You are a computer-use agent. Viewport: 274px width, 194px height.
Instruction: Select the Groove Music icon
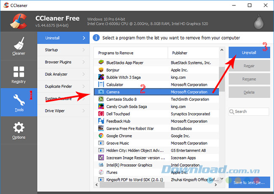click(x=101, y=143)
